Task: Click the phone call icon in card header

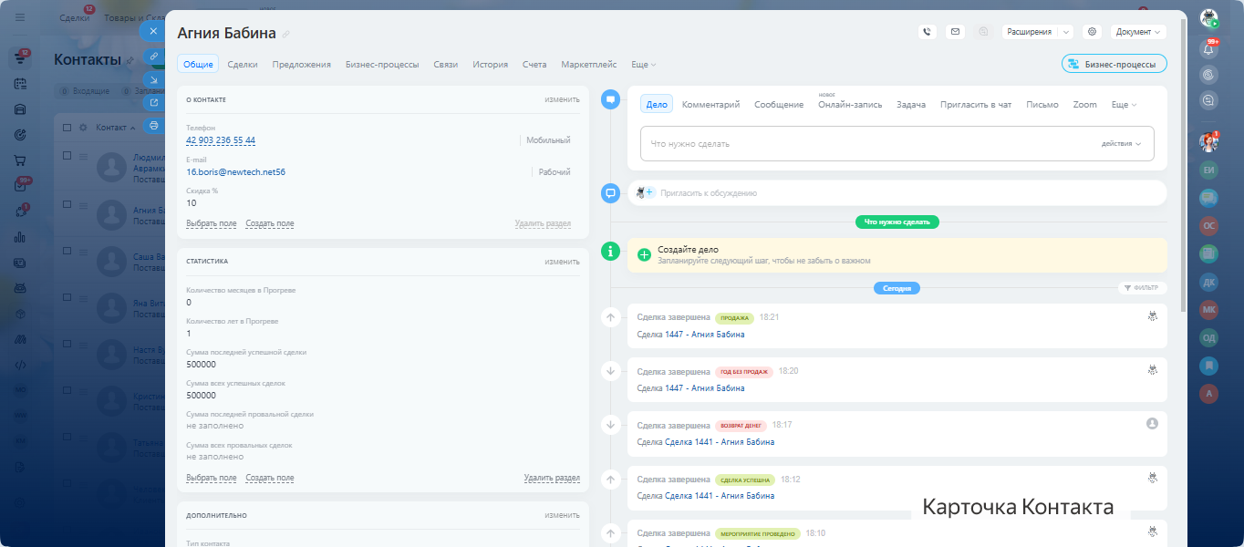Action: 928,32
